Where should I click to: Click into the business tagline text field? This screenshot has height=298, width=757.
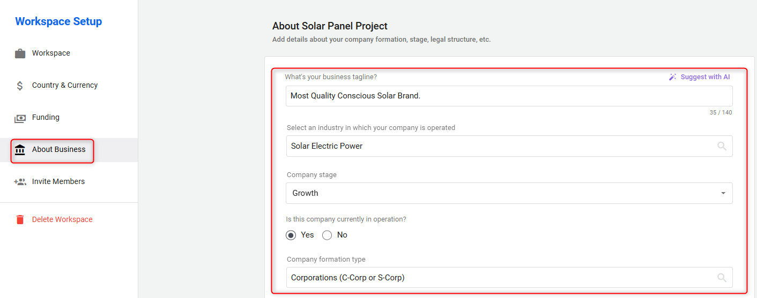(508, 96)
